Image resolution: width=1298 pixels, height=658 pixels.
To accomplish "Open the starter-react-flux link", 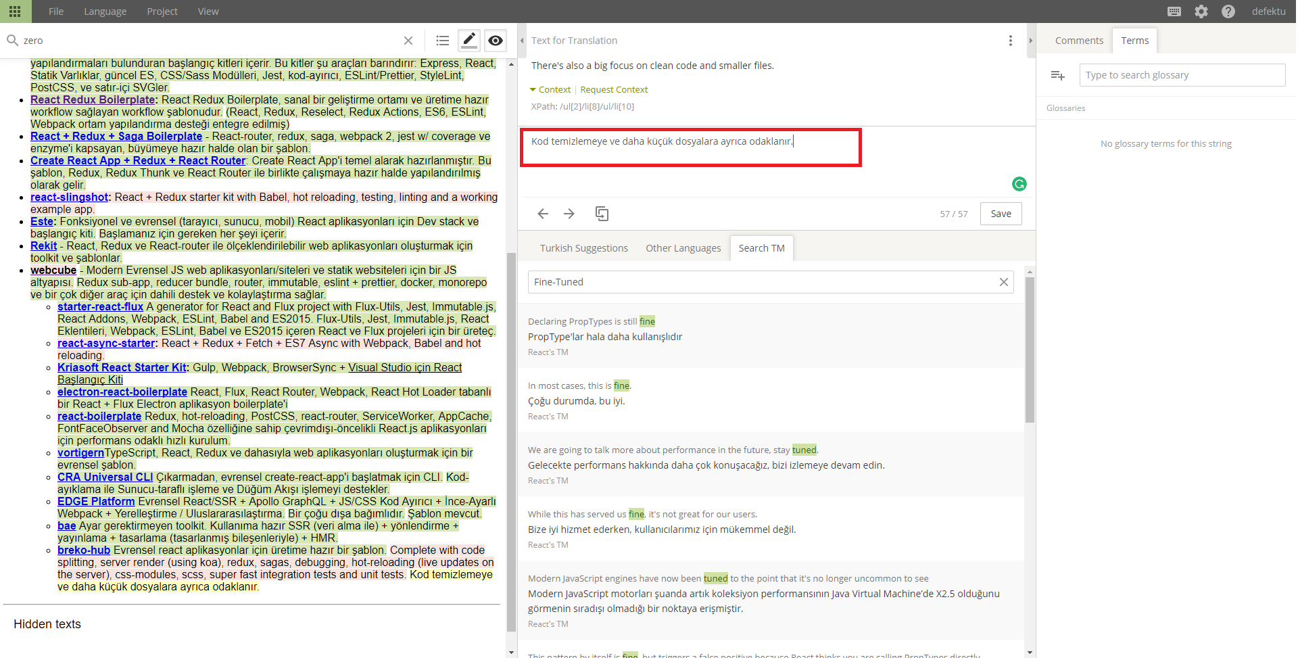I will pyautogui.click(x=101, y=307).
